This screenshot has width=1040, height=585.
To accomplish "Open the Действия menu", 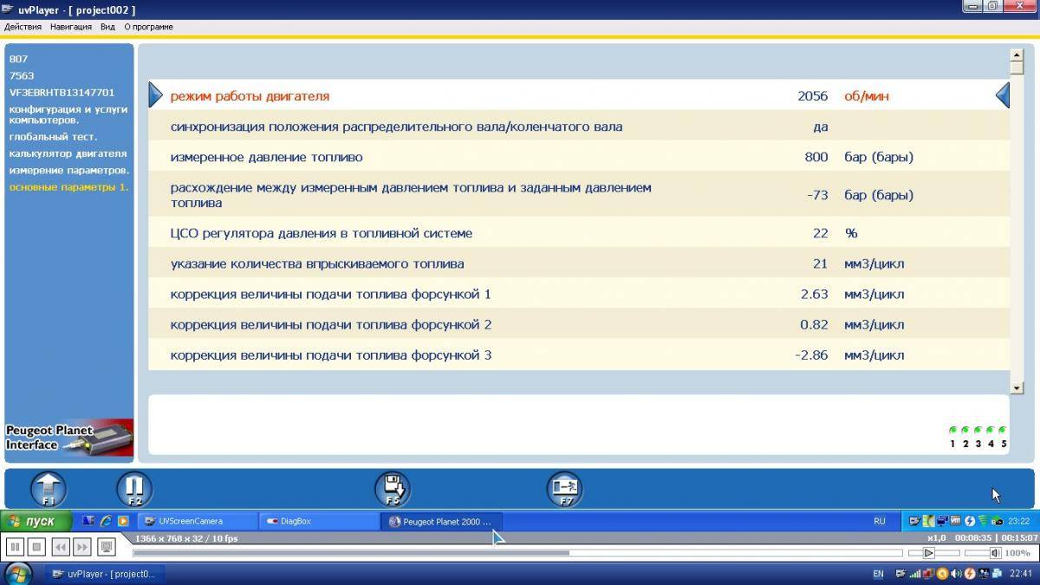I will click(23, 27).
